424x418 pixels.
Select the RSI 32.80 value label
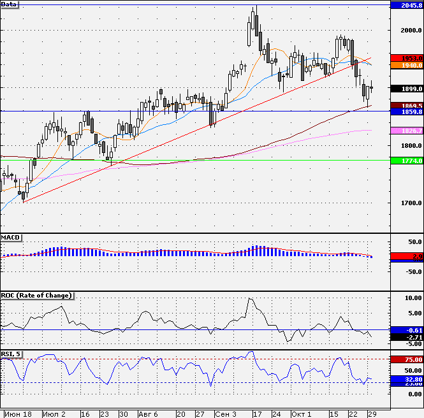click(407, 379)
